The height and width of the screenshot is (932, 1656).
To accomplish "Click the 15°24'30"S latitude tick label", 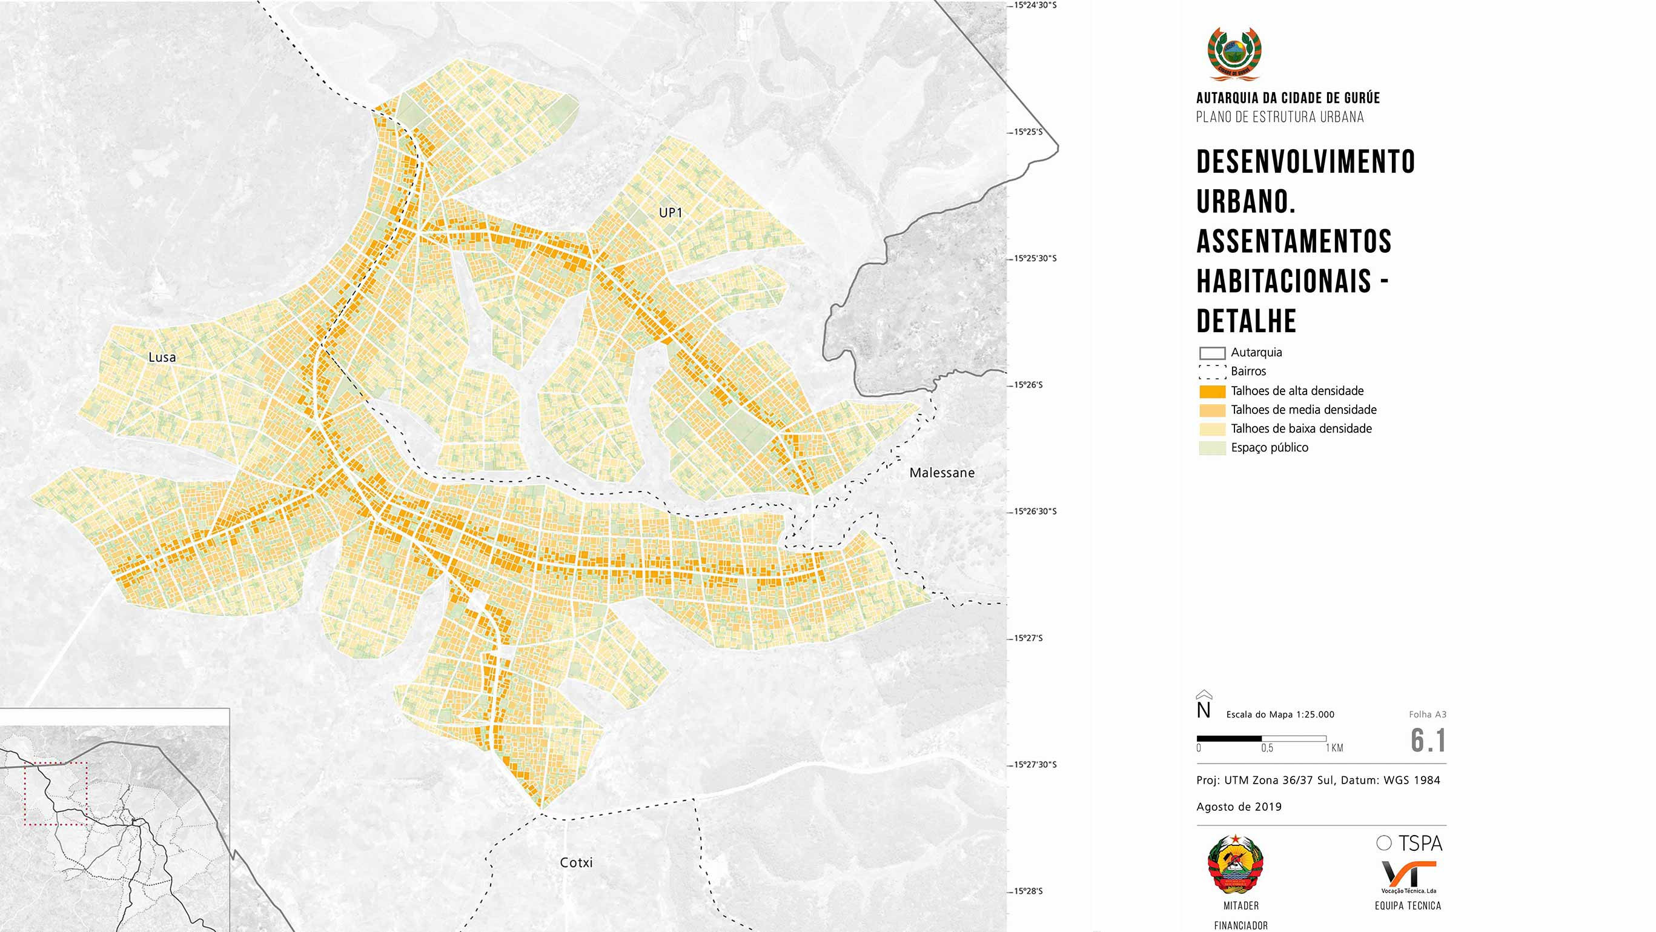I will [1035, 5].
